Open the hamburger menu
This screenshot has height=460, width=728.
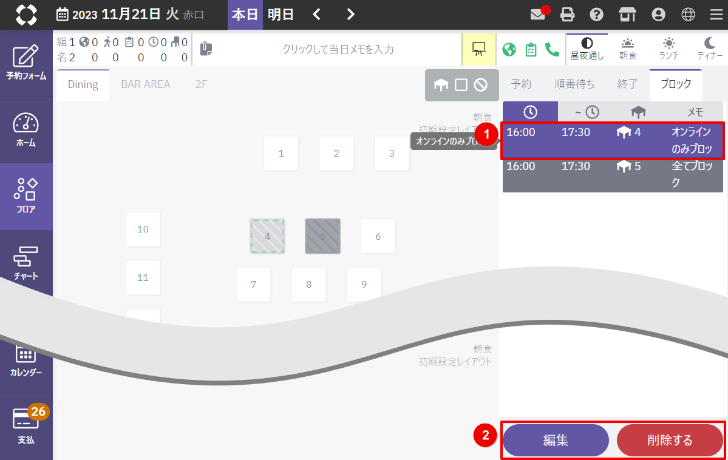[716, 15]
